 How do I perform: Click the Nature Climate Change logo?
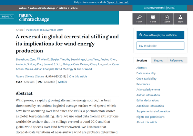(x=34, y=17)
